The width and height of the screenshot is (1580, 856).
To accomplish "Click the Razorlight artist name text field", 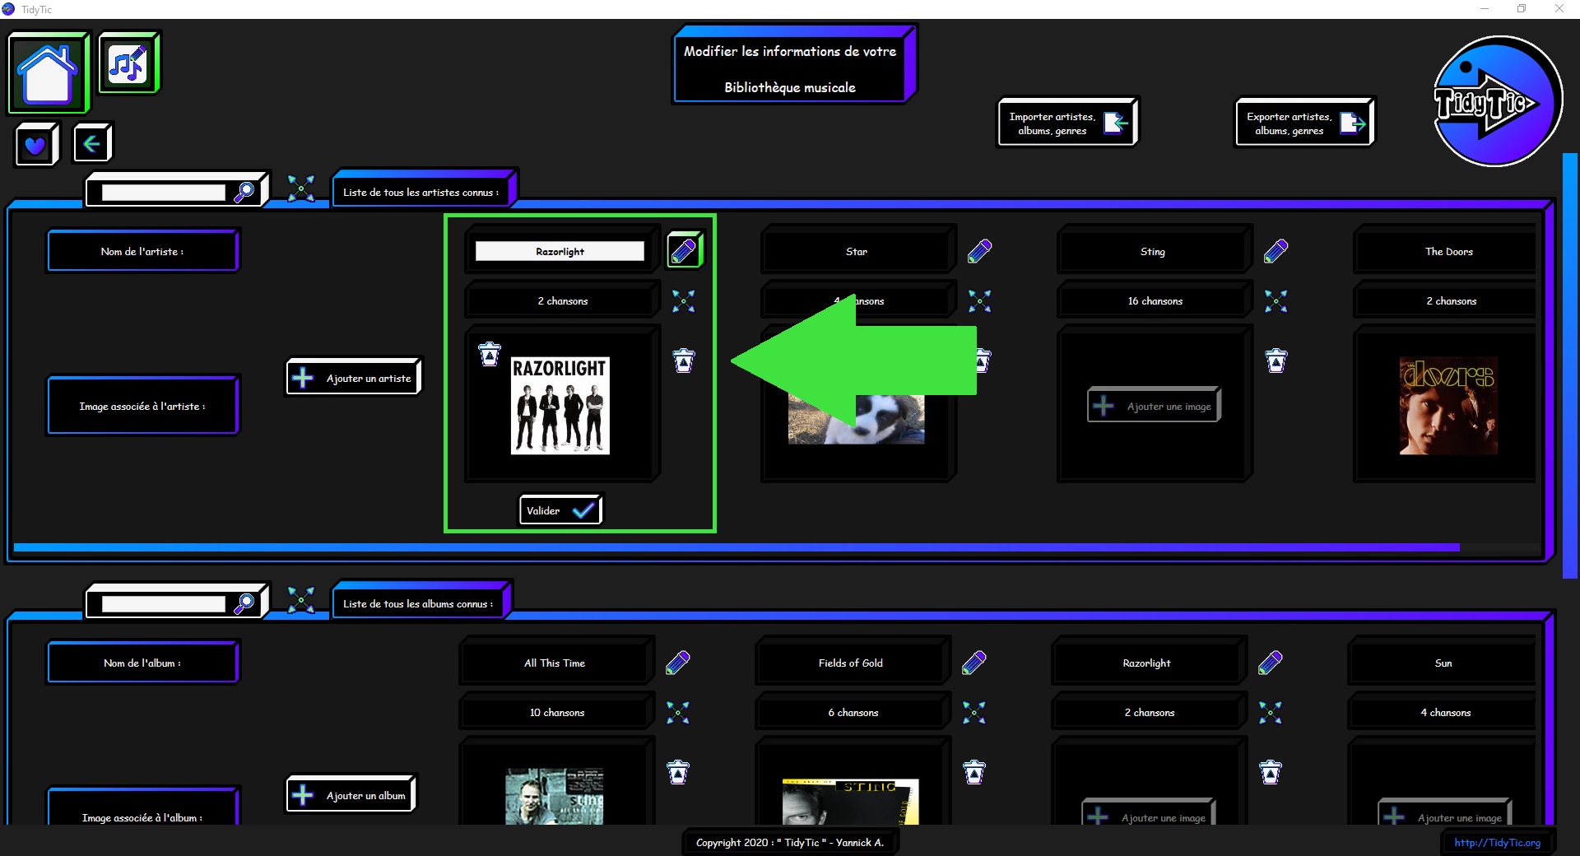I will pyautogui.click(x=560, y=251).
